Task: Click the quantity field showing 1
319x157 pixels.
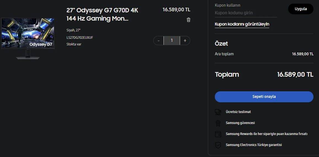Action: (172, 41)
